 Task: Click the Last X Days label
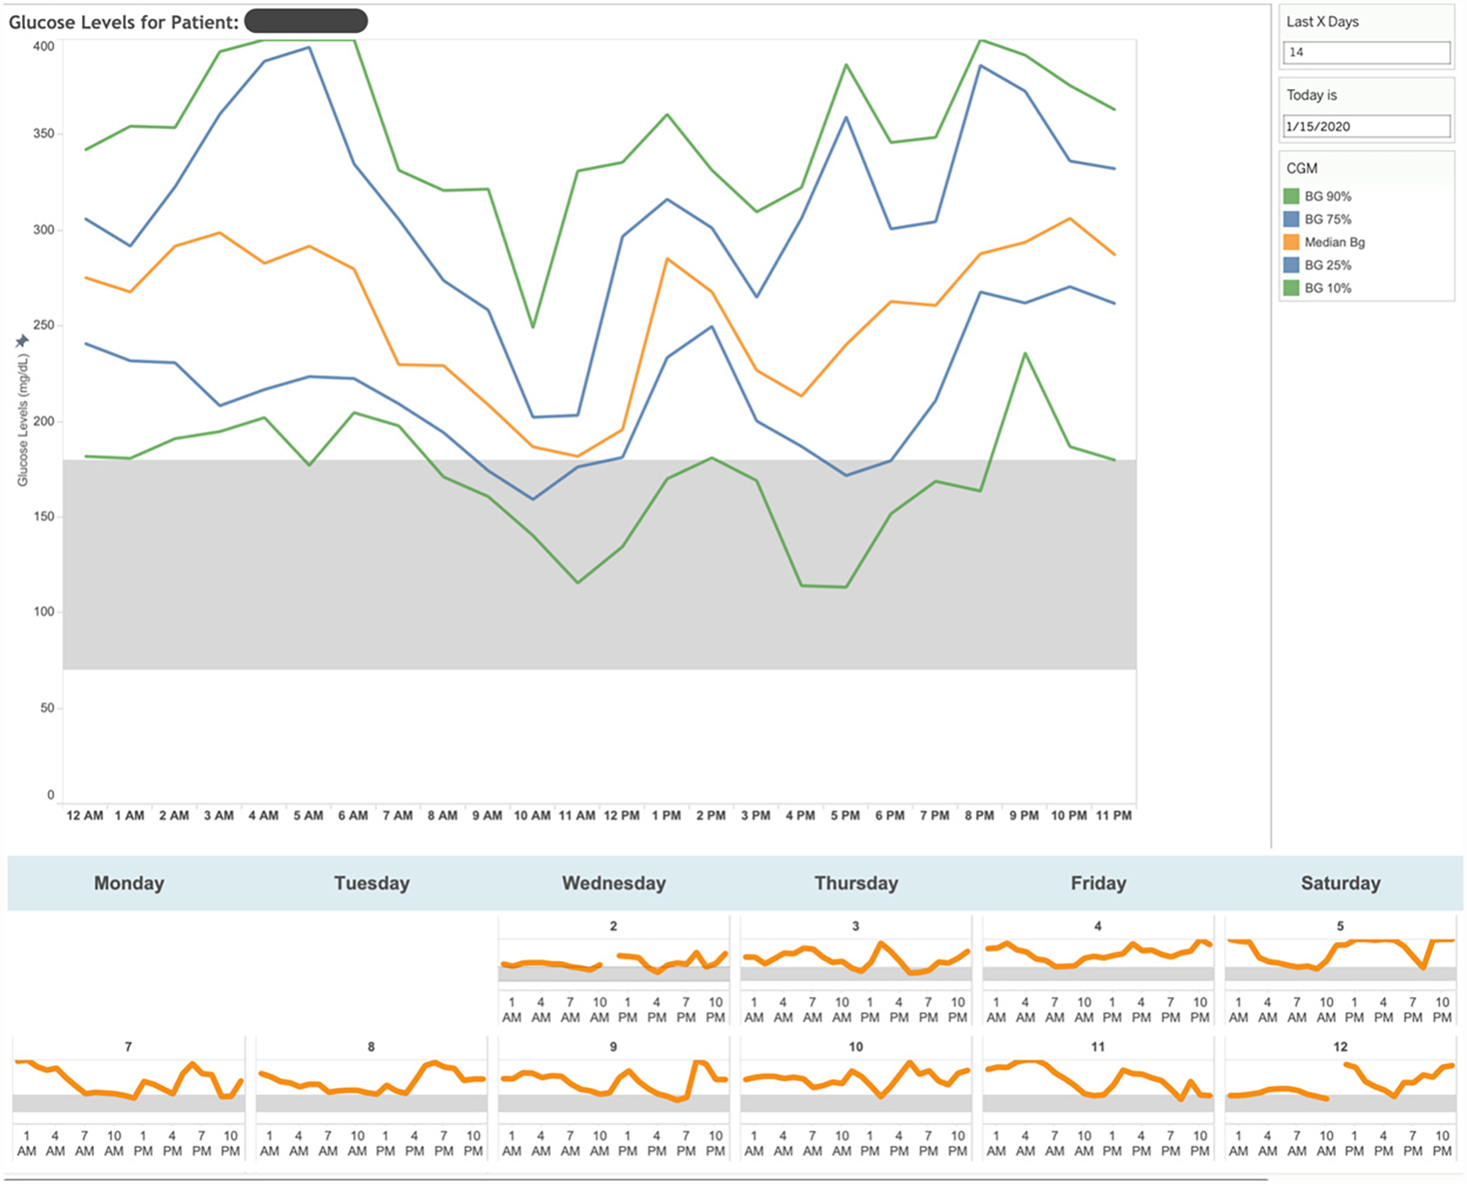coord(1322,22)
